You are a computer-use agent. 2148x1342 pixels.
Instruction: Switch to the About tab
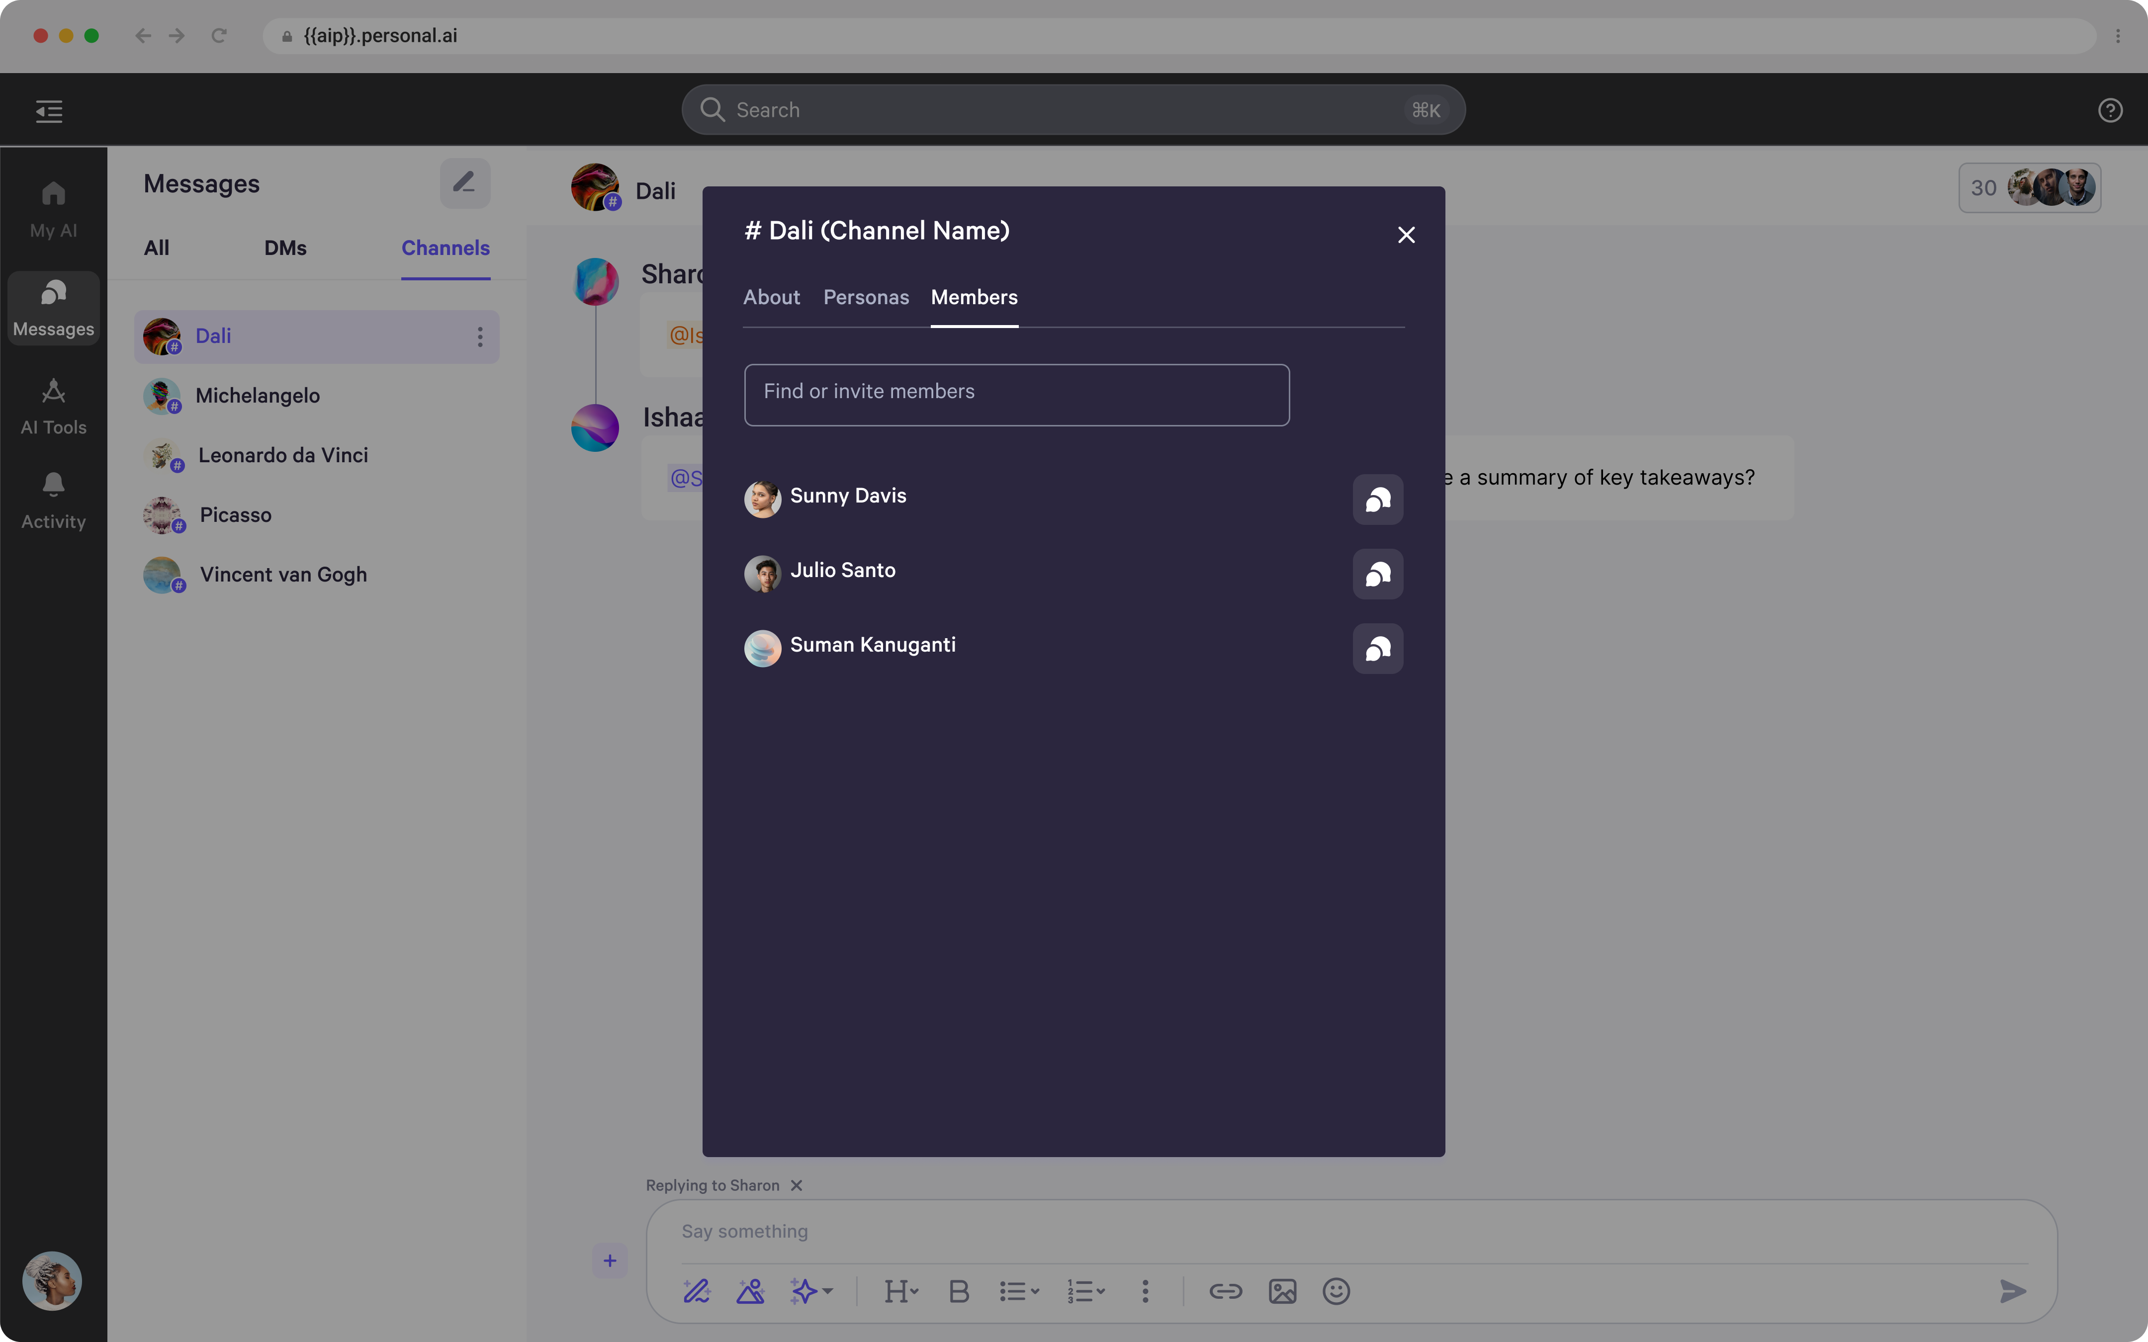[770, 297]
